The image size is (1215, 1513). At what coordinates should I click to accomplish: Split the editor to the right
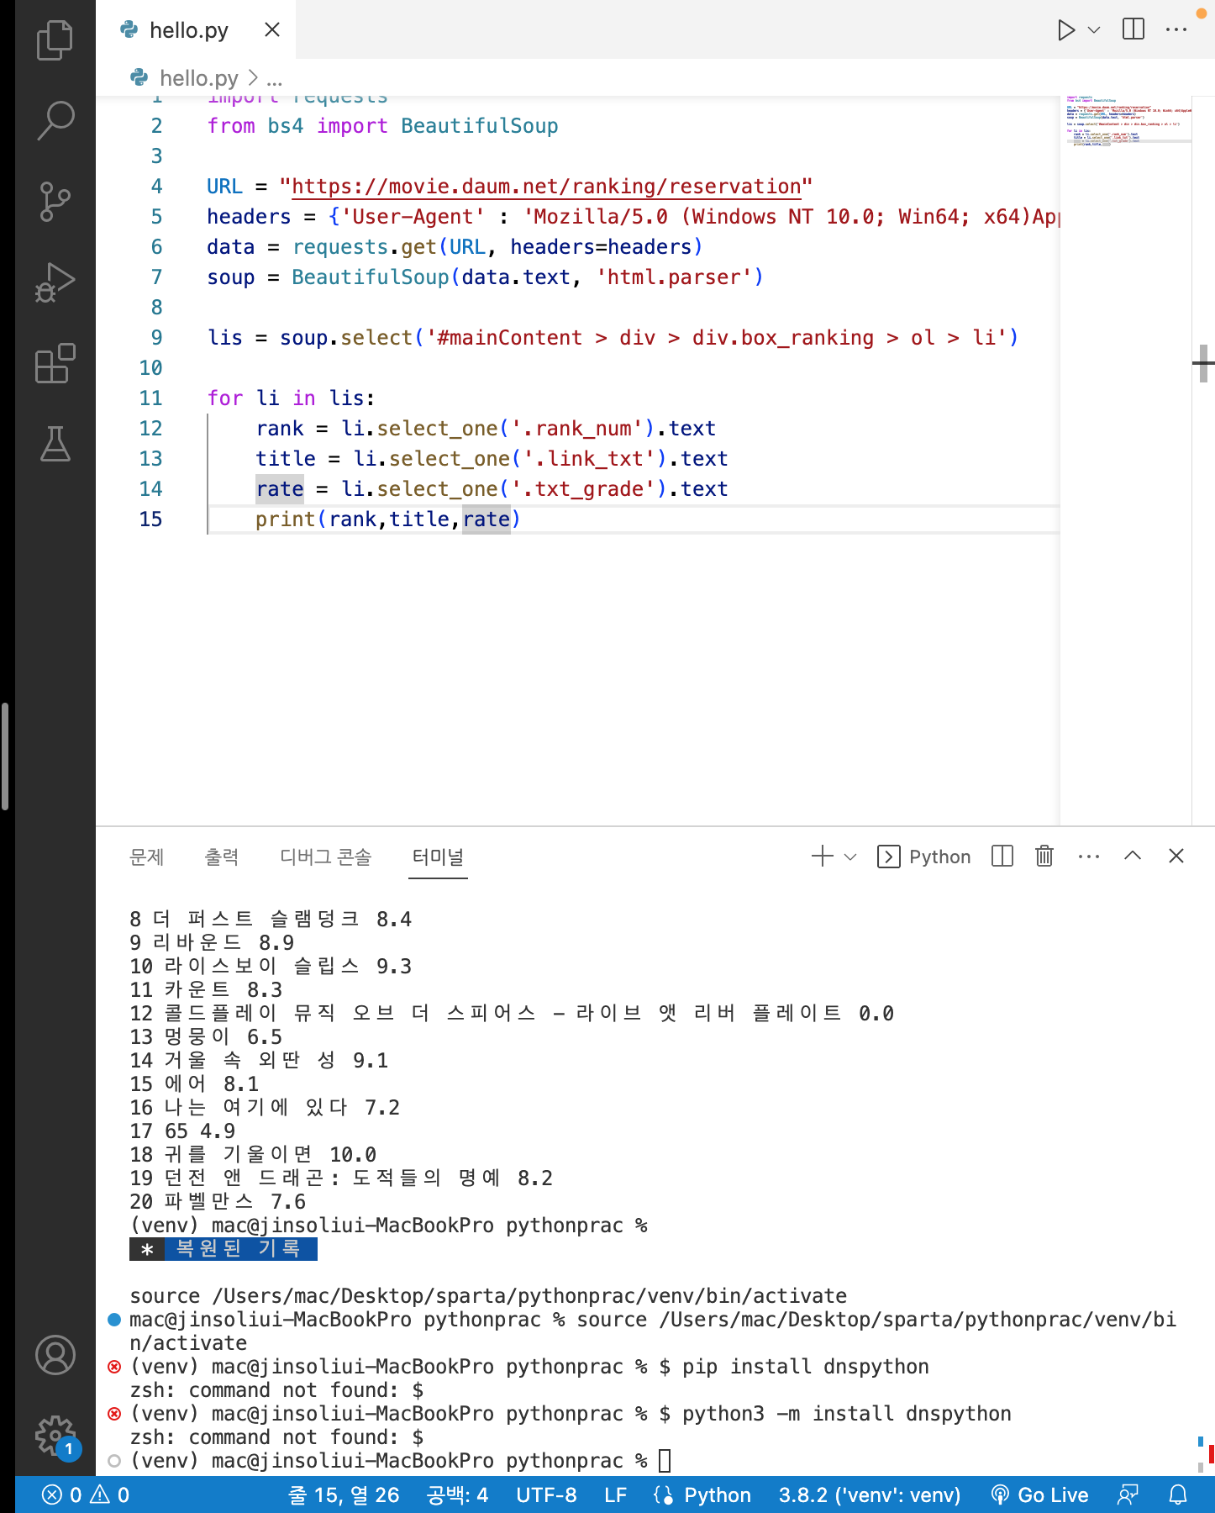coord(1133,29)
